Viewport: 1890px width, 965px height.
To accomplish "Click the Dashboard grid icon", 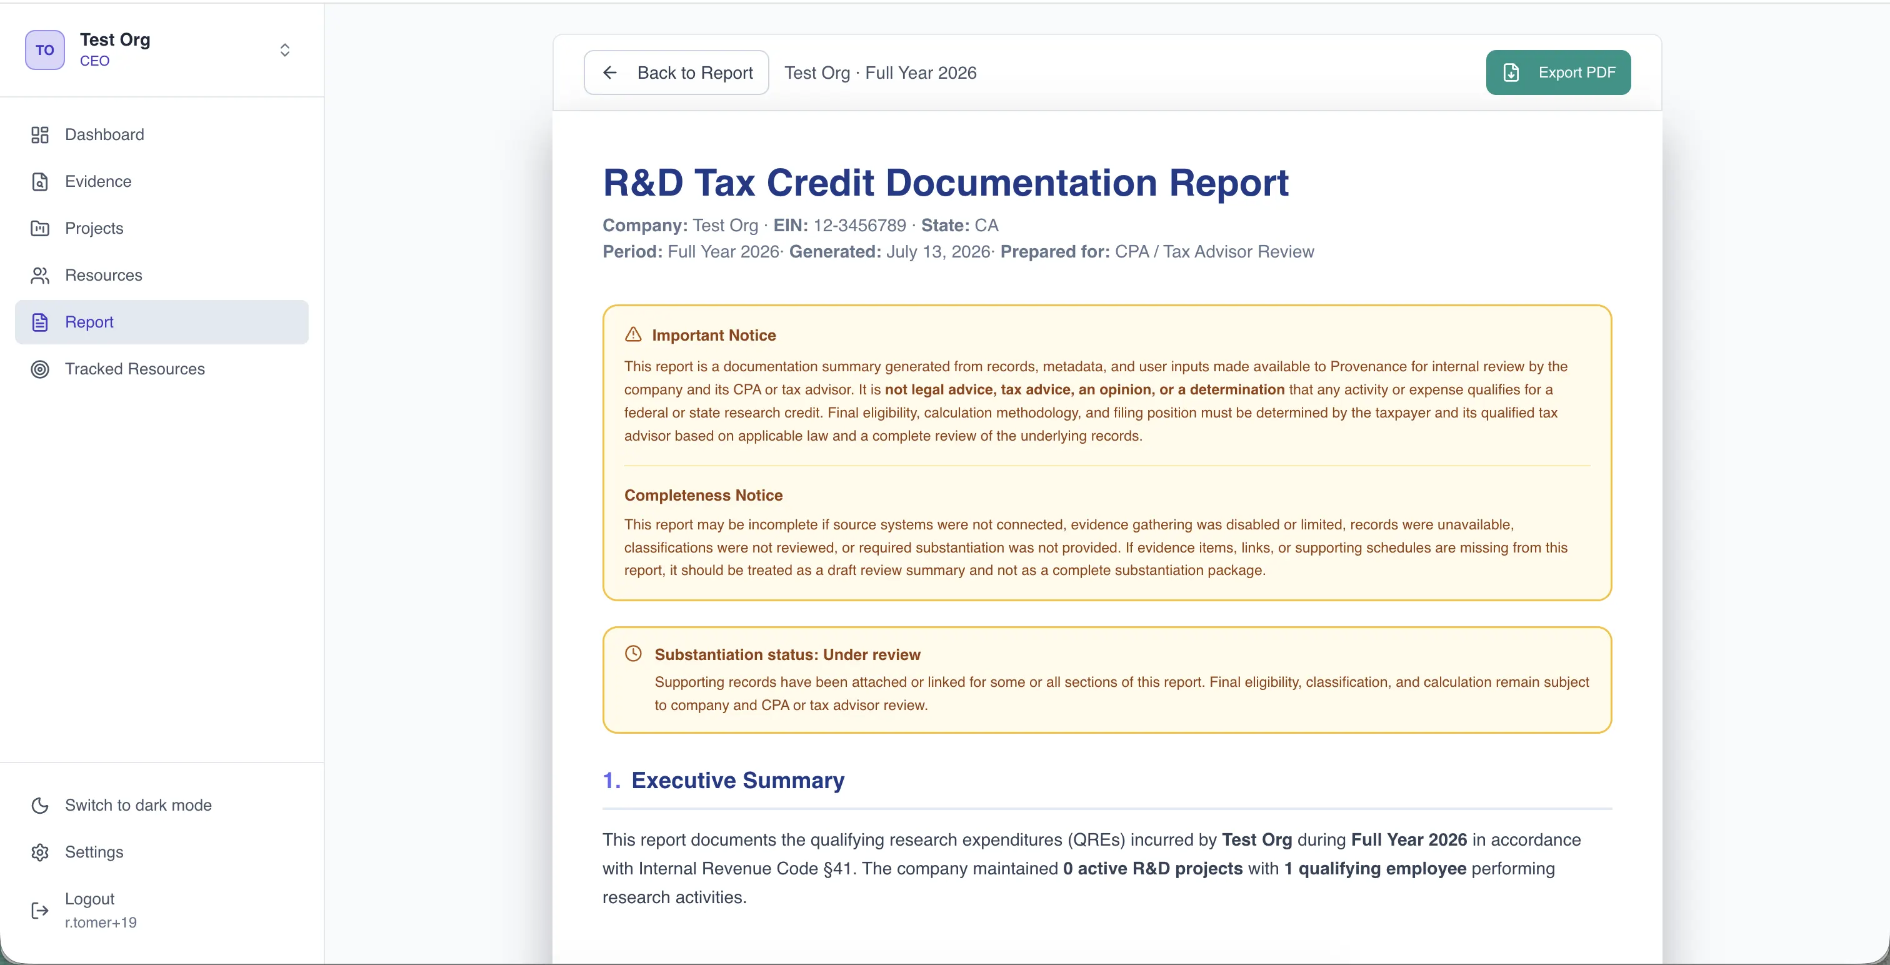I will point(39,135).
